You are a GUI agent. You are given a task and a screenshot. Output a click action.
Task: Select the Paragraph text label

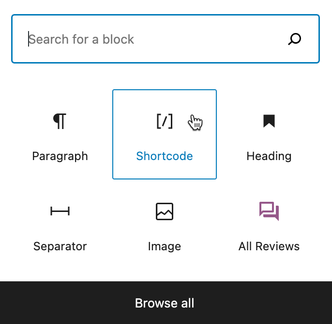(60, 156)
